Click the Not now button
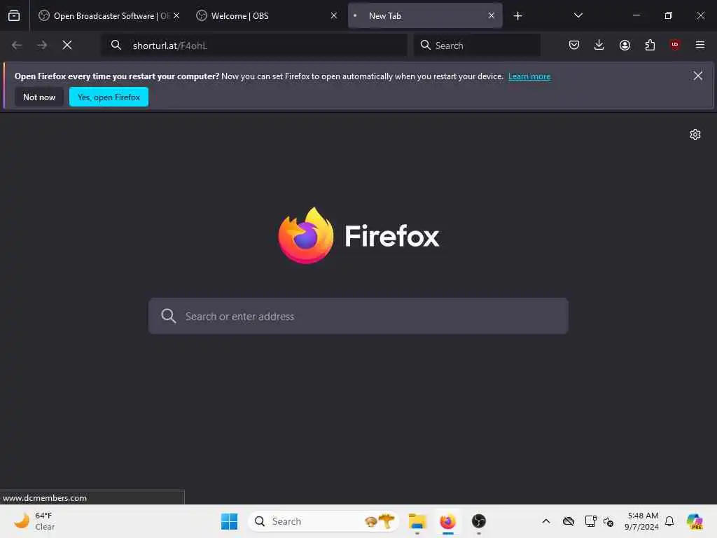This screenshot has width=717, height=538. tap(39, 97)
